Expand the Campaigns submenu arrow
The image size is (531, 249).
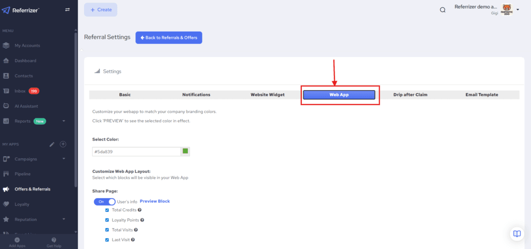tap(63, 159)
